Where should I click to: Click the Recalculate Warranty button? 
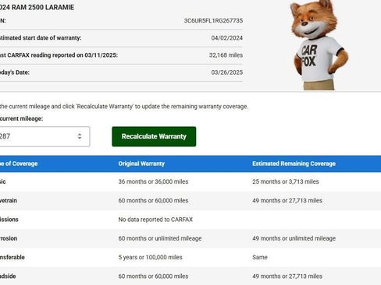click(x=154, y=136)
